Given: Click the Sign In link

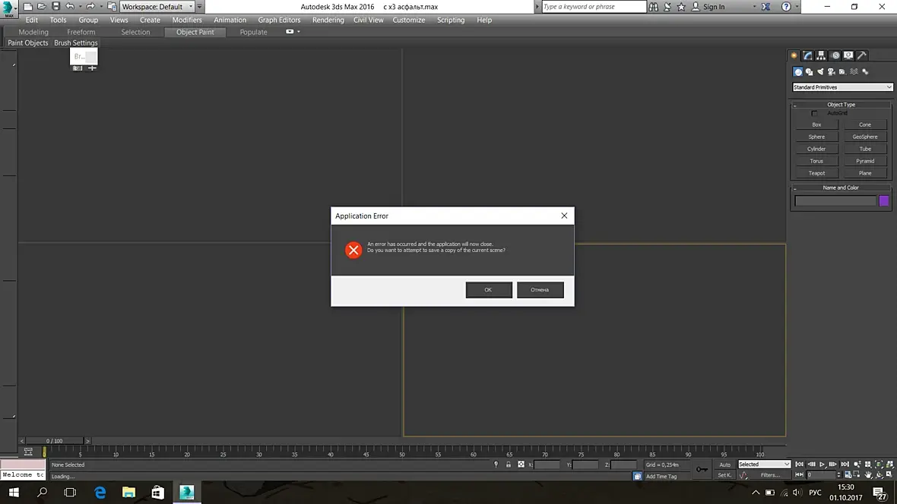Looking at the screenshot, I should tap(713, 7).
